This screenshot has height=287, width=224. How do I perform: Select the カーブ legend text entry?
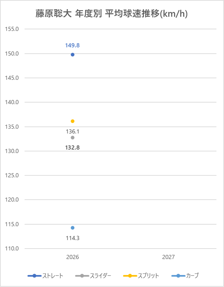click(x=192, y=276)
